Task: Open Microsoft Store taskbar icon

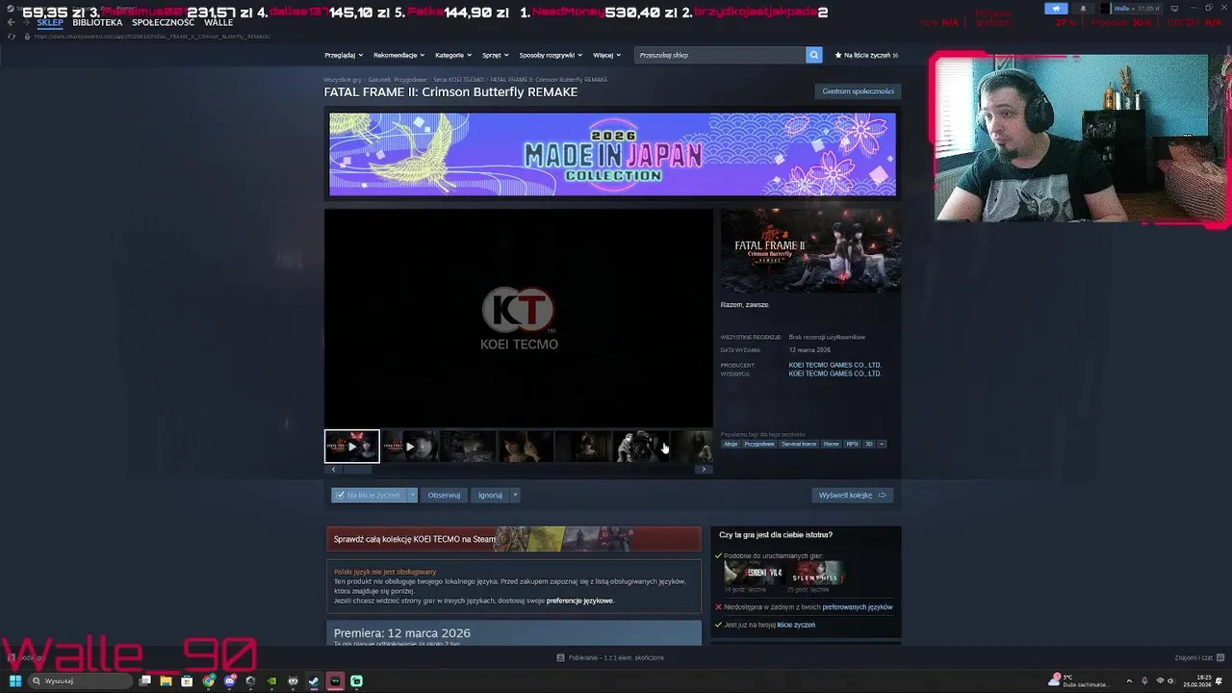Action: pos(187,680)
